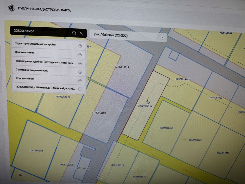The height and width of the screenshot is (184, 245).
Task: Click parcel label 19309168356
Action: click(166, 128)
